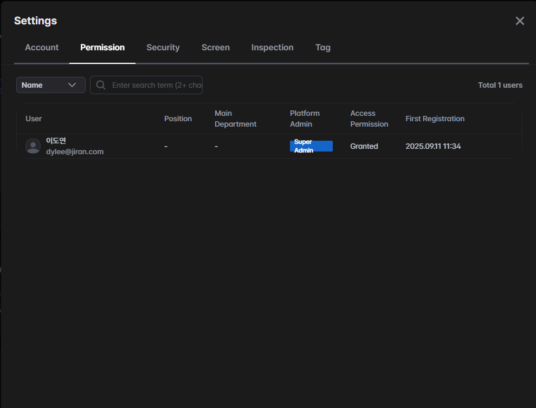Click the User column header
The width and height of the screenshot is (536, 408).
[34, 119]
